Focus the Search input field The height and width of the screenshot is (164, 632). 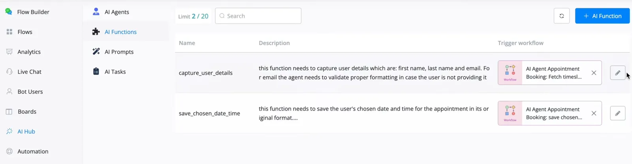pos(258,16)
